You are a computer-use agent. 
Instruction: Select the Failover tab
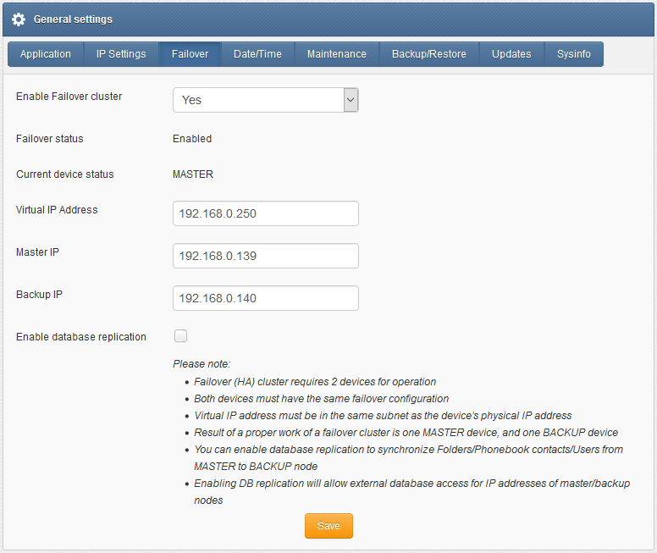click(x=190, y=54)
